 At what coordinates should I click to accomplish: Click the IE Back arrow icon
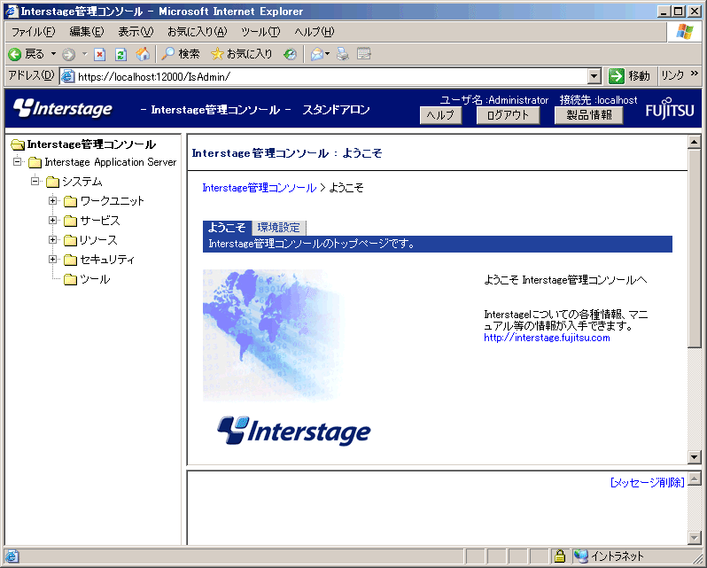point(15,55)
